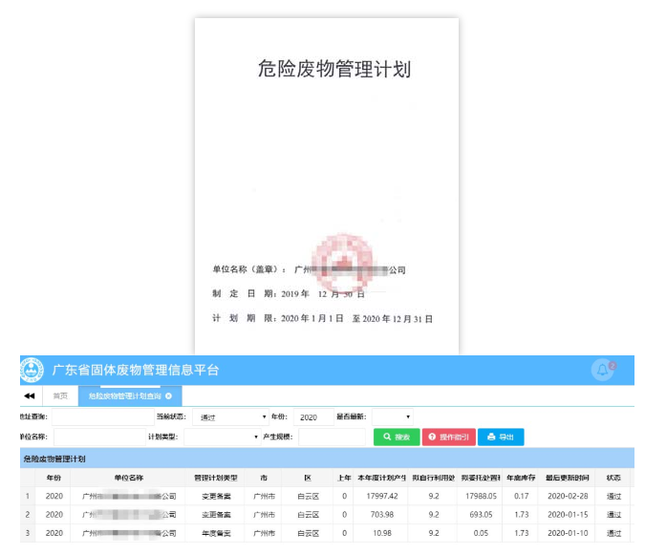Click the 最后更新时间 column header
This screenshot has height=555, width=645.
coord(568,478)
